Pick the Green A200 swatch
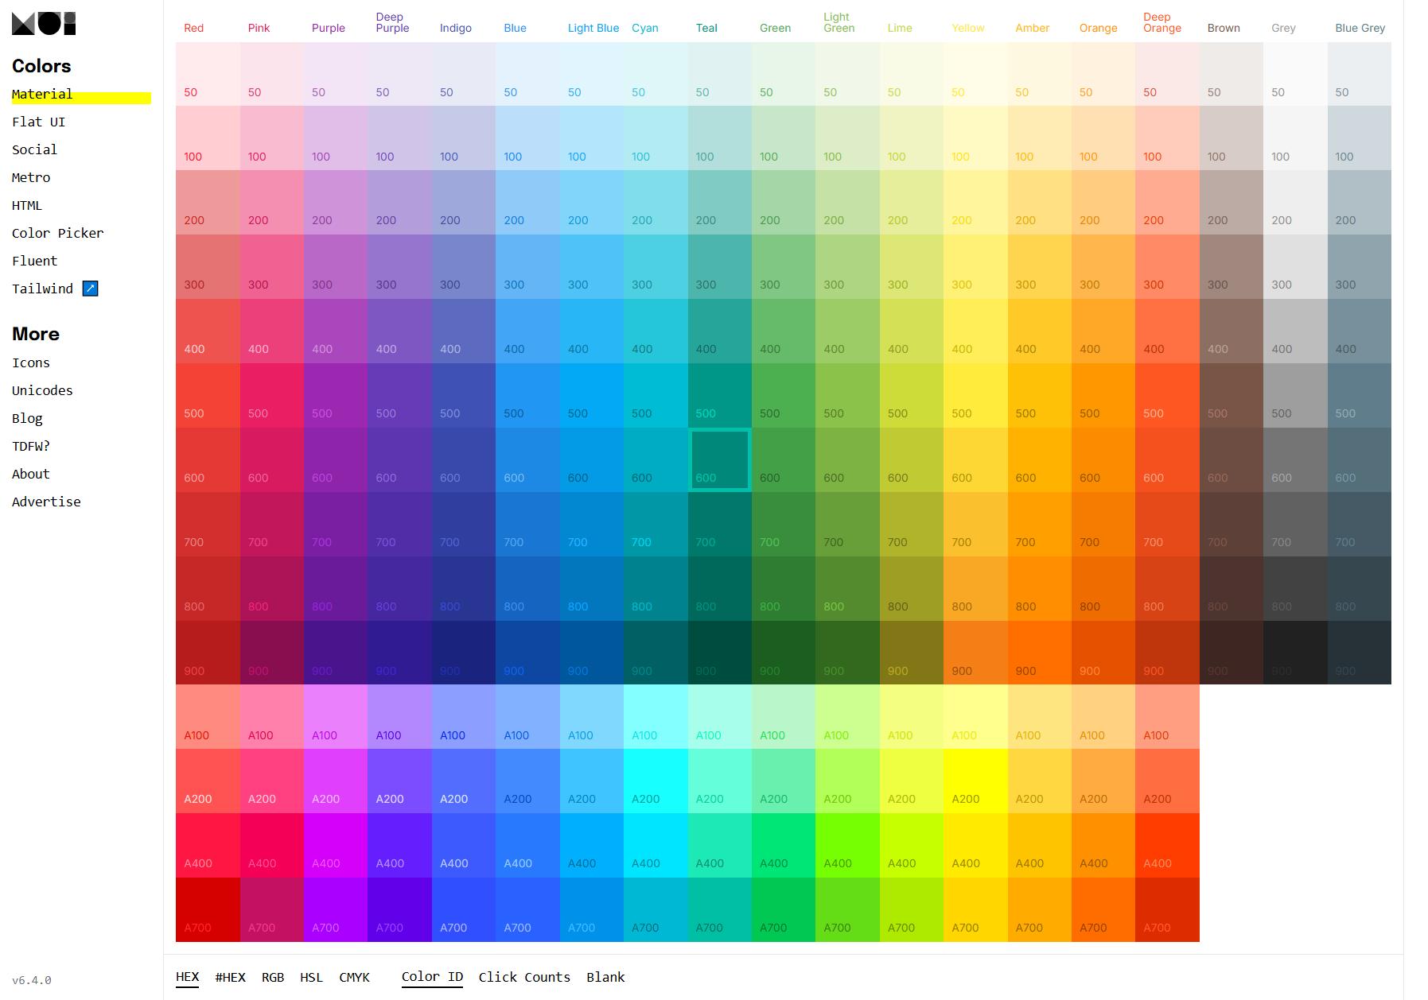 coord(784,781)
